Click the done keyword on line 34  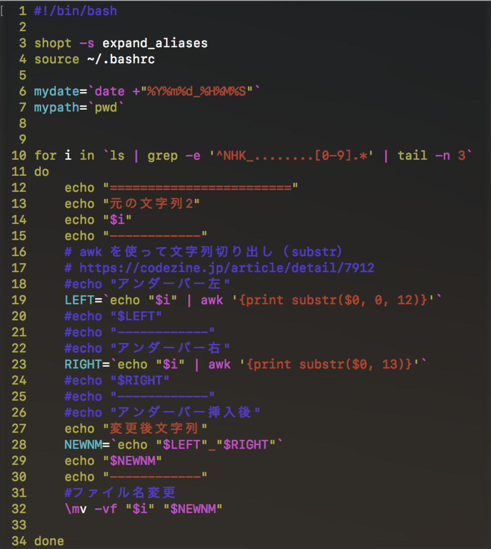pyautogui.click(x=49, y=541)
